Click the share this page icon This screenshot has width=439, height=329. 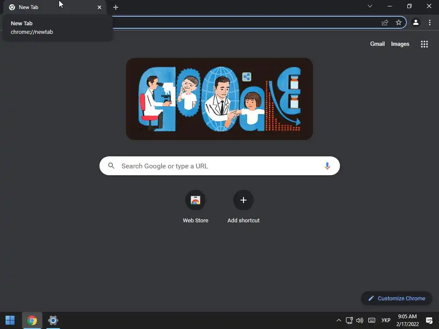(x=385, y=23)
